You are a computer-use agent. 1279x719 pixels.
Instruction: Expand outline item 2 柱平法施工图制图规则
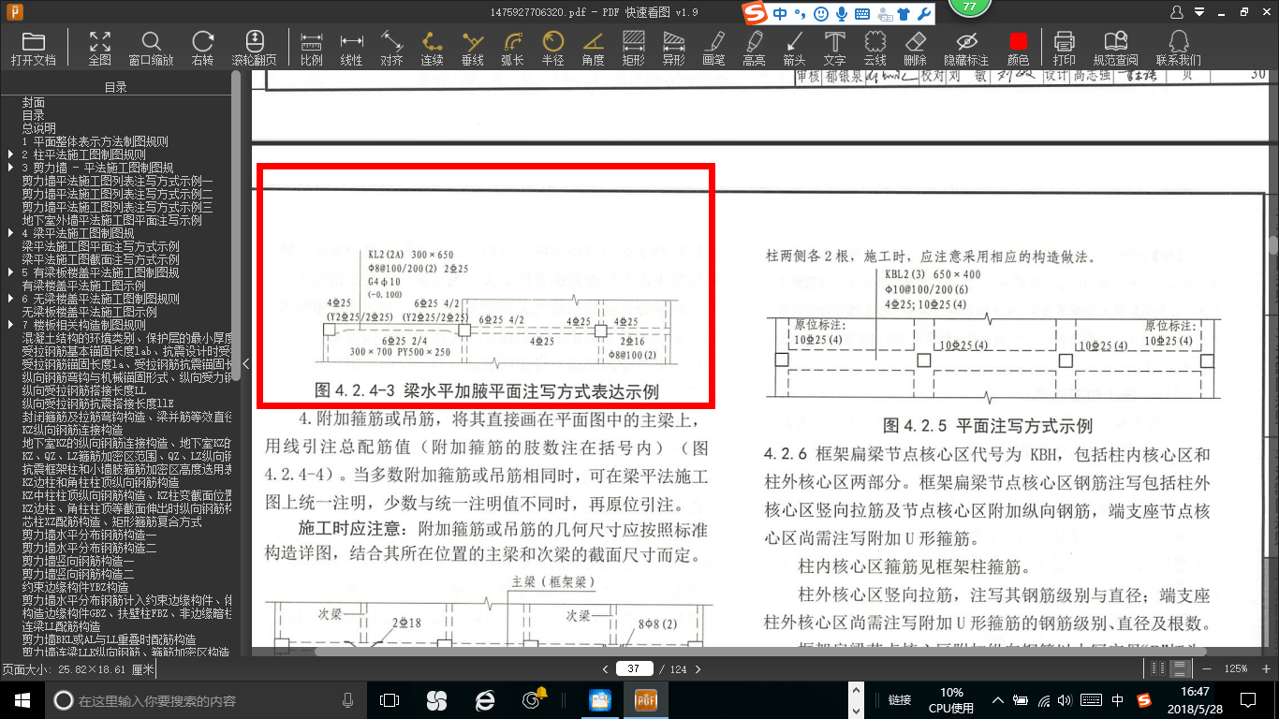tap(11, 154)
